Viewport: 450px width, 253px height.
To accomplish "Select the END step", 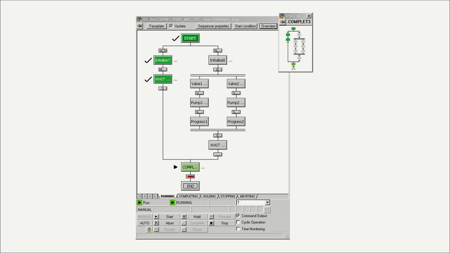I will 190,186.
